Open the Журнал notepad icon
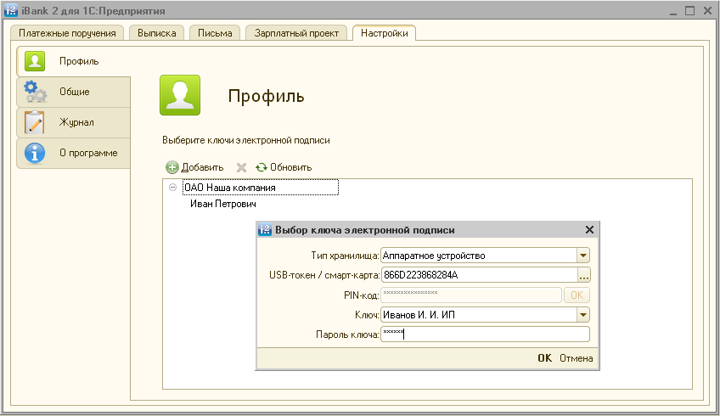Image resolution: width=720 pixels, height=416 pixels. pyautogui.click(x=35, y=122)
